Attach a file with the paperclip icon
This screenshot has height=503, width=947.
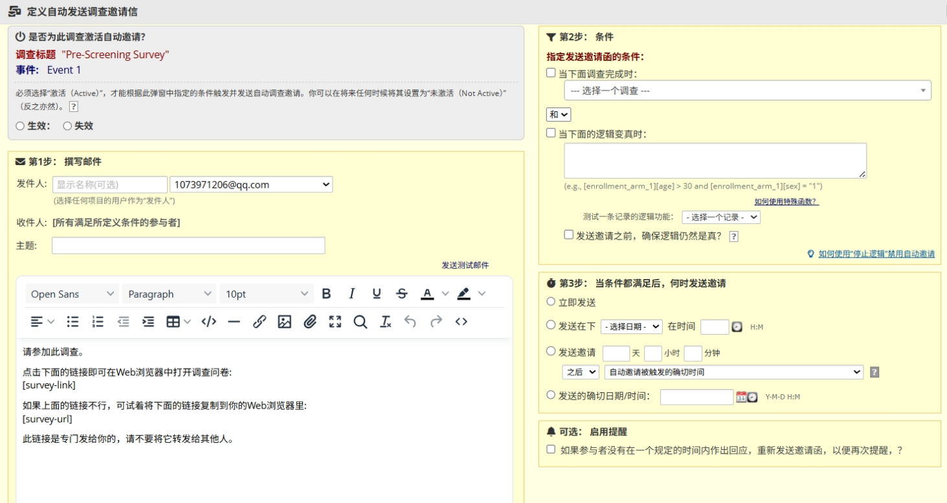pyautogui.click(x=310, y=322)
